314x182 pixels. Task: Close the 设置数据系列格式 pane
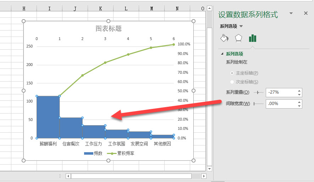(305, 13)
